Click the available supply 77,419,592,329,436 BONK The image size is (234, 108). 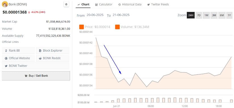(53, 36)
